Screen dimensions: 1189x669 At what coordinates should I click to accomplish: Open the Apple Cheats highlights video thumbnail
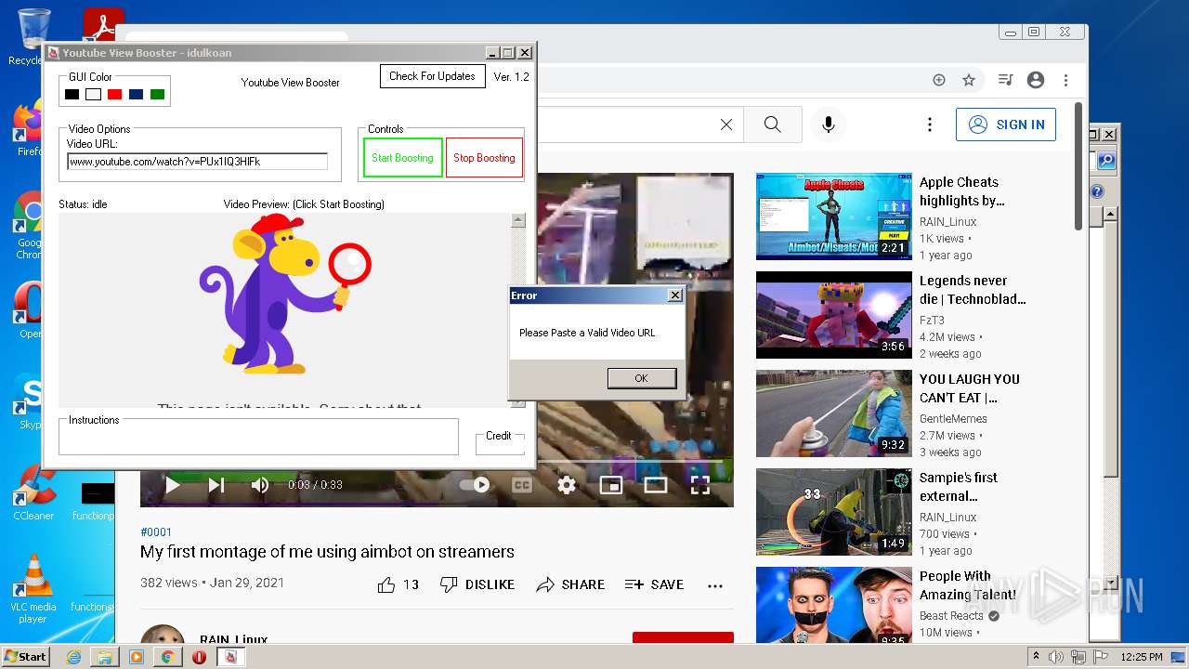(x=834, y=216)
